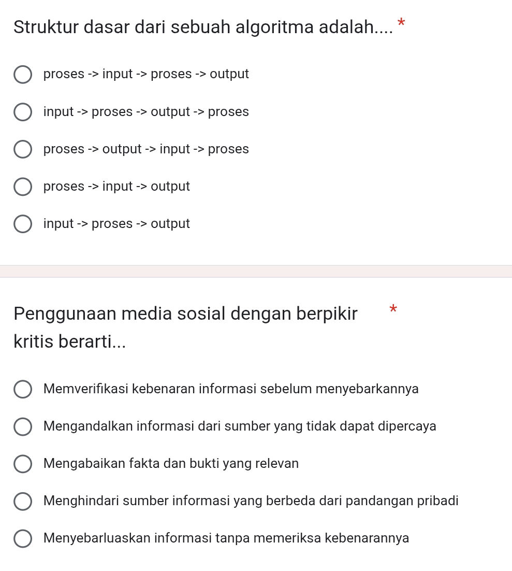Click the radio circle beside "Mengabaikan fakta dan bukti"
This screenshot has width=512, height=571.
[x=23, y=464]
